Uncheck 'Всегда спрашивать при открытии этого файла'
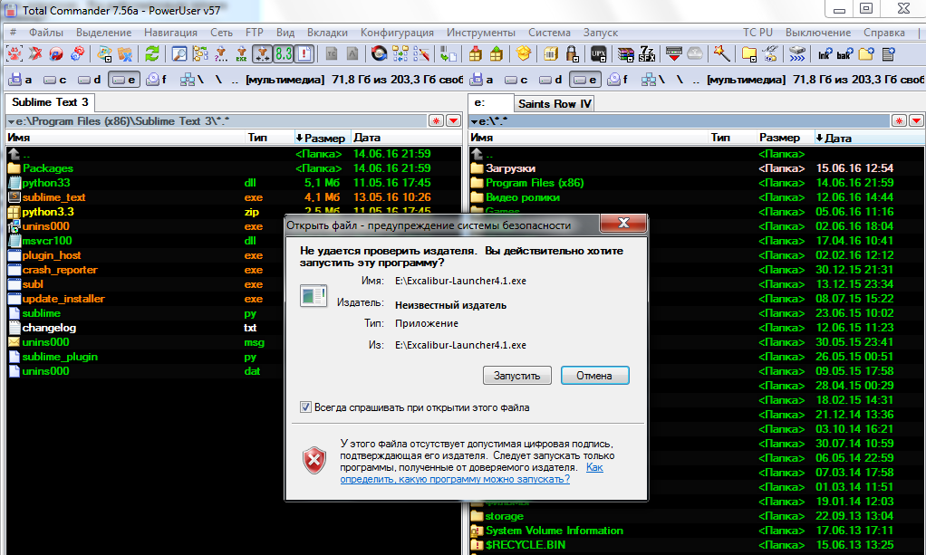This screenshot has height=555, width=926. point(305,407)
